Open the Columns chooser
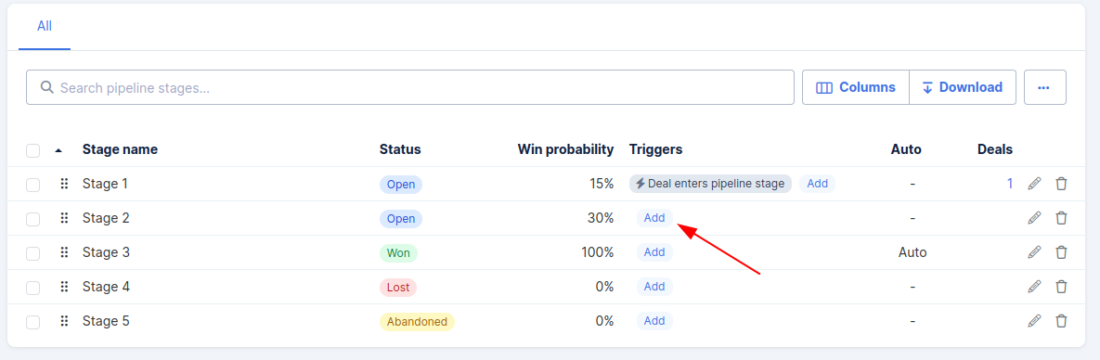Viewport: 1100px width, 360px height. click(x=856, y=88)
